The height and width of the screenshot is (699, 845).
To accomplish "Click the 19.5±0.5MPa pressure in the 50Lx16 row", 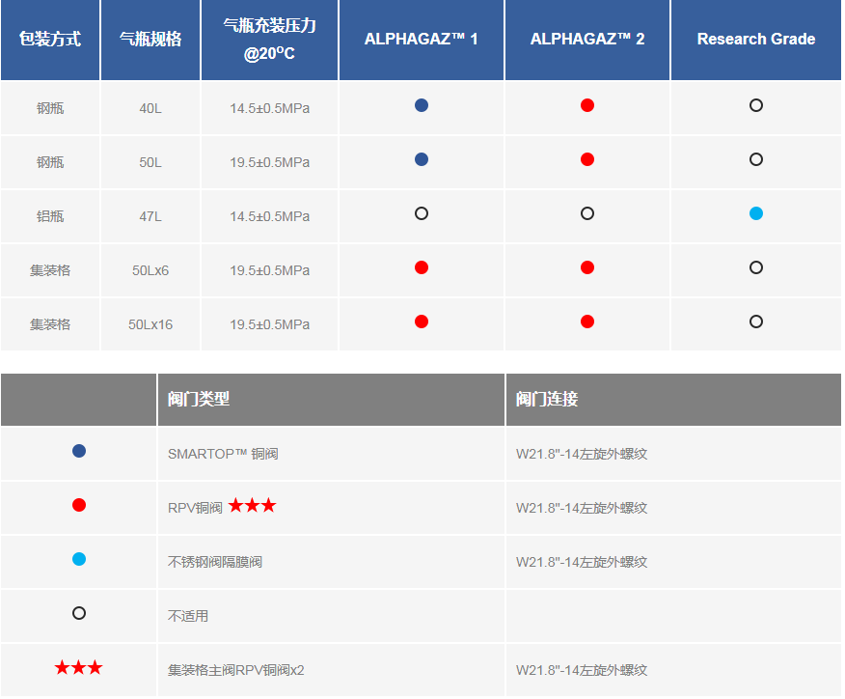I will [269, 324].
